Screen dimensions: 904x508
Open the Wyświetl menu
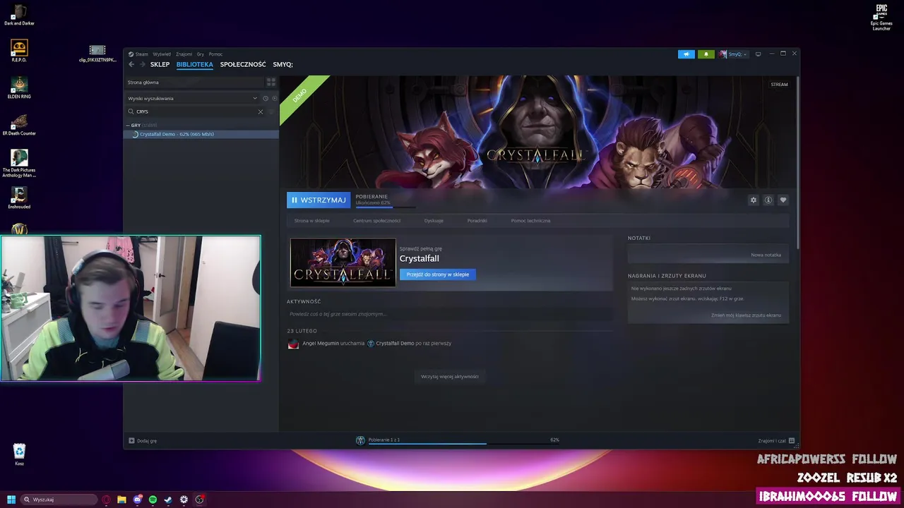pyautogui.click(x=162, y=54)
